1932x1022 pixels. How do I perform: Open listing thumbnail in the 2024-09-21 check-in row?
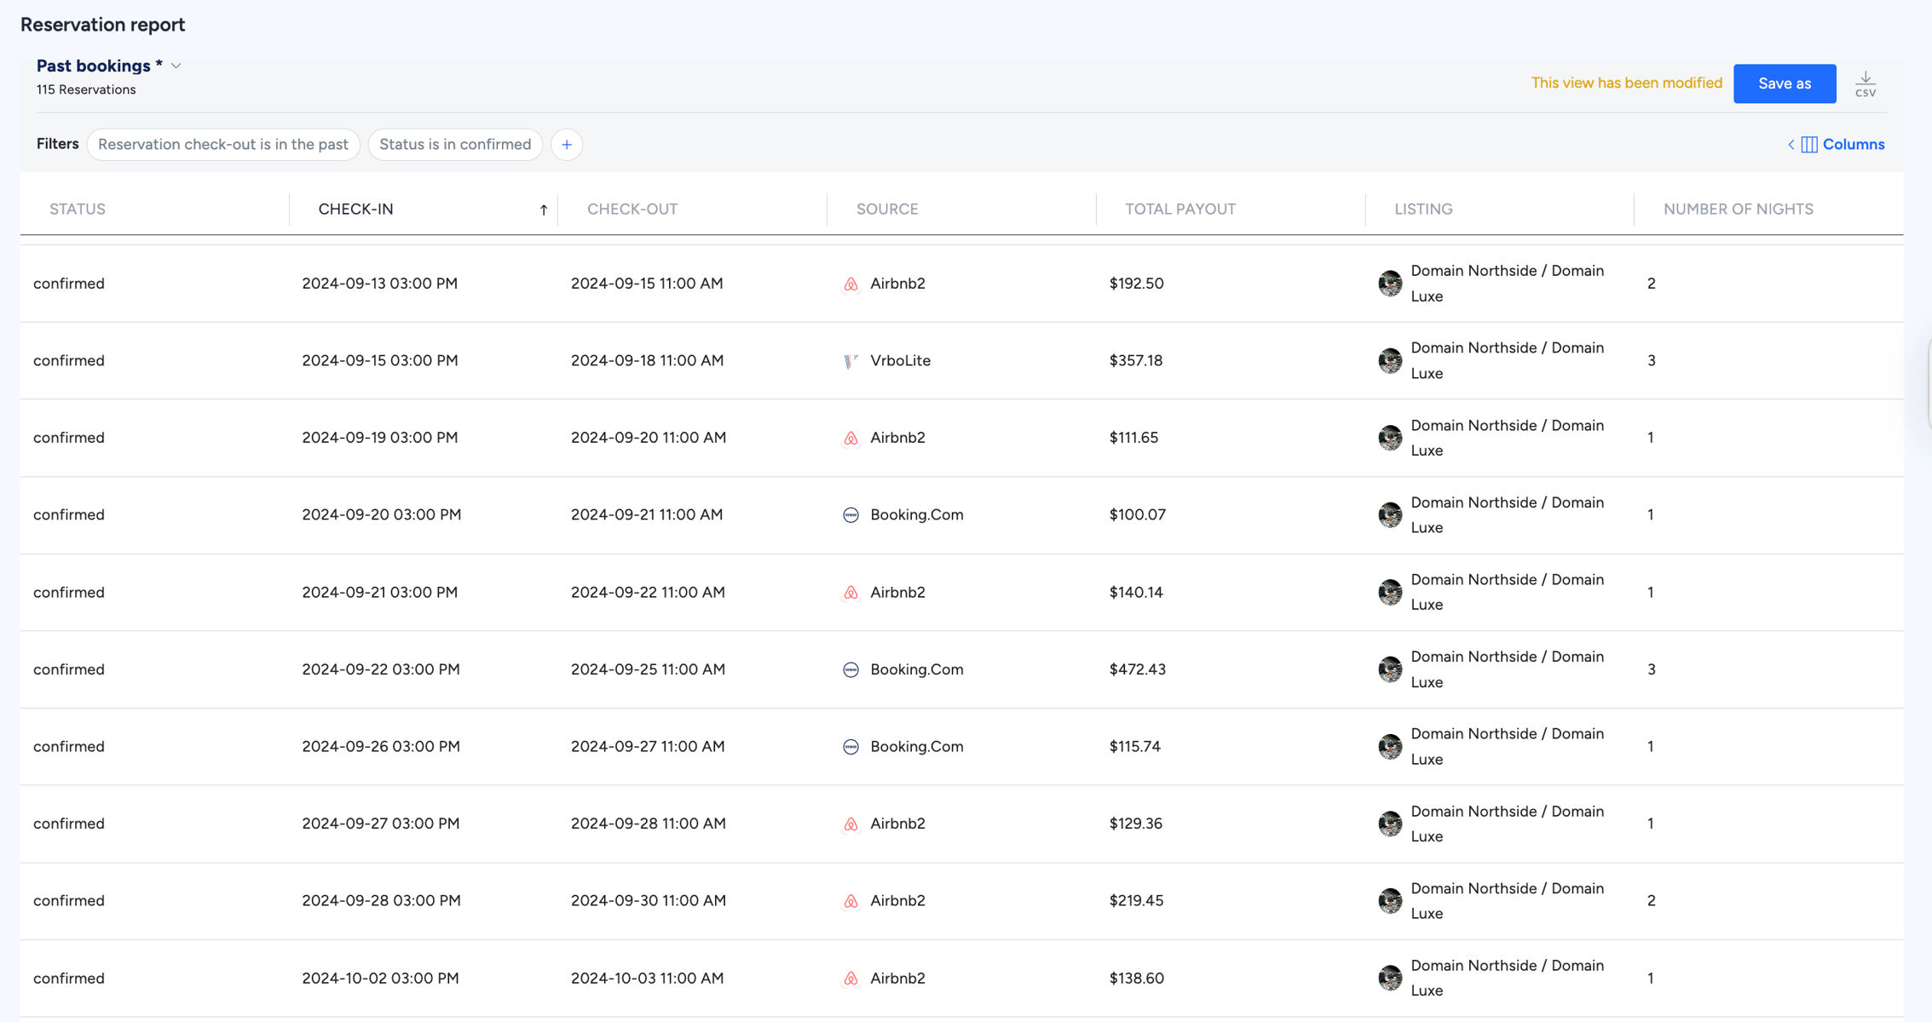[1390, 592]
